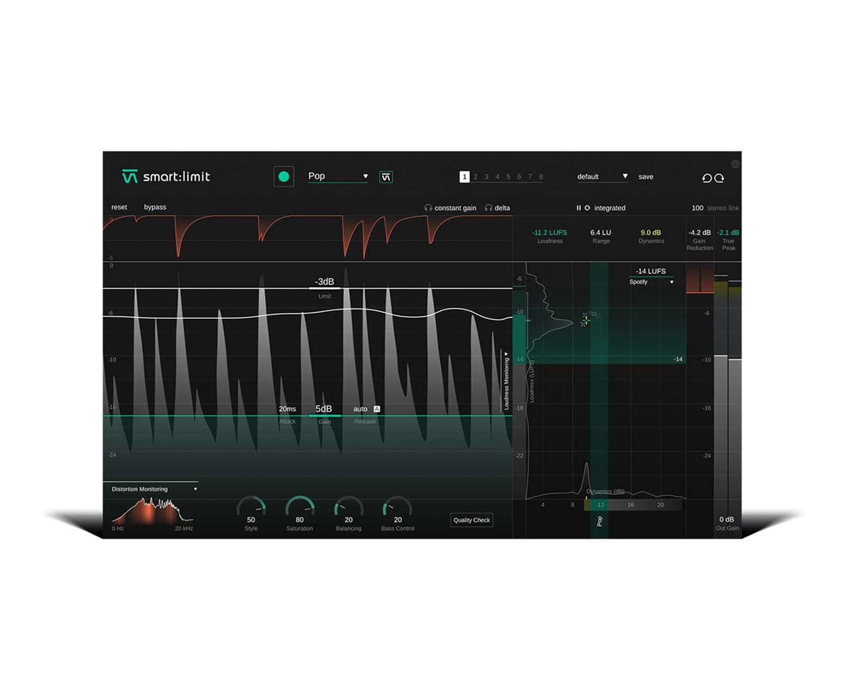Screen dimensions: 844x696
Task: Open the Spotify loudness target dropdown
Action: (651, 282)
